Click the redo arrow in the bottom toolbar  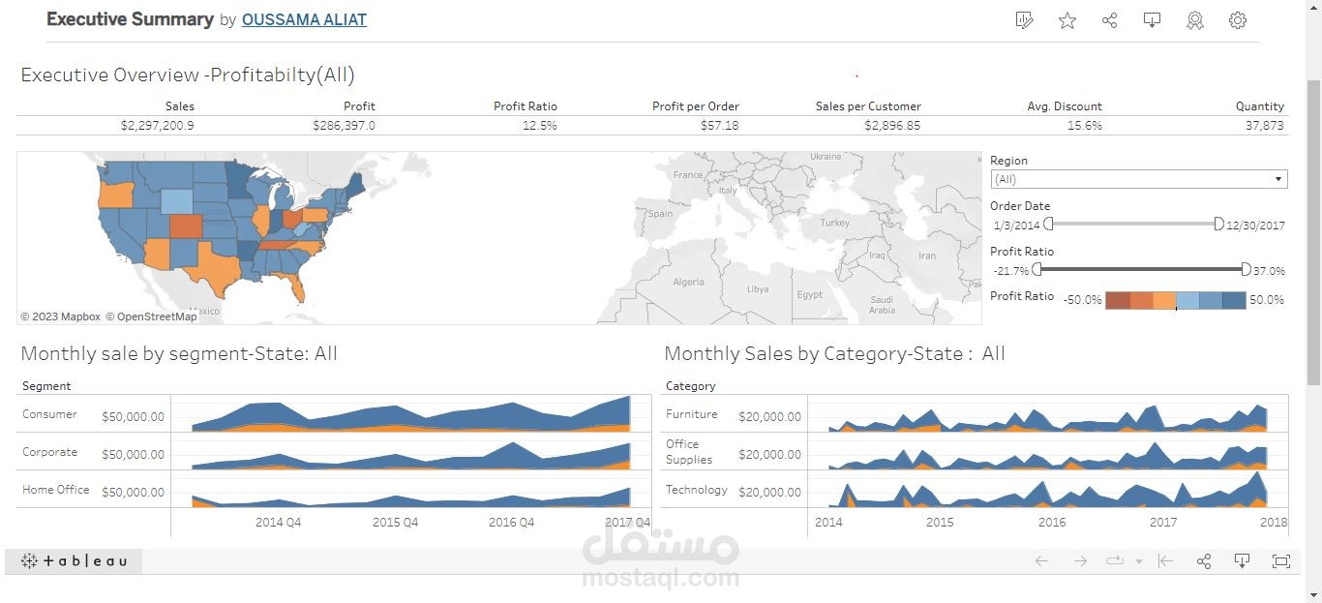1080,561
